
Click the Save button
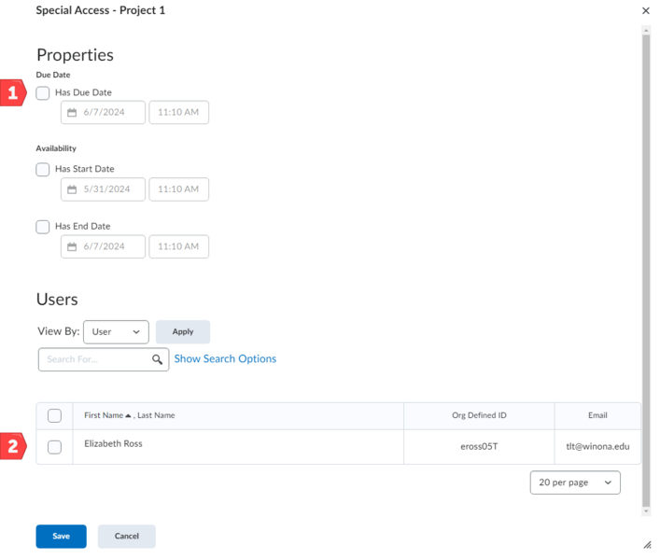pyautogui.click(x=61, y=537)
